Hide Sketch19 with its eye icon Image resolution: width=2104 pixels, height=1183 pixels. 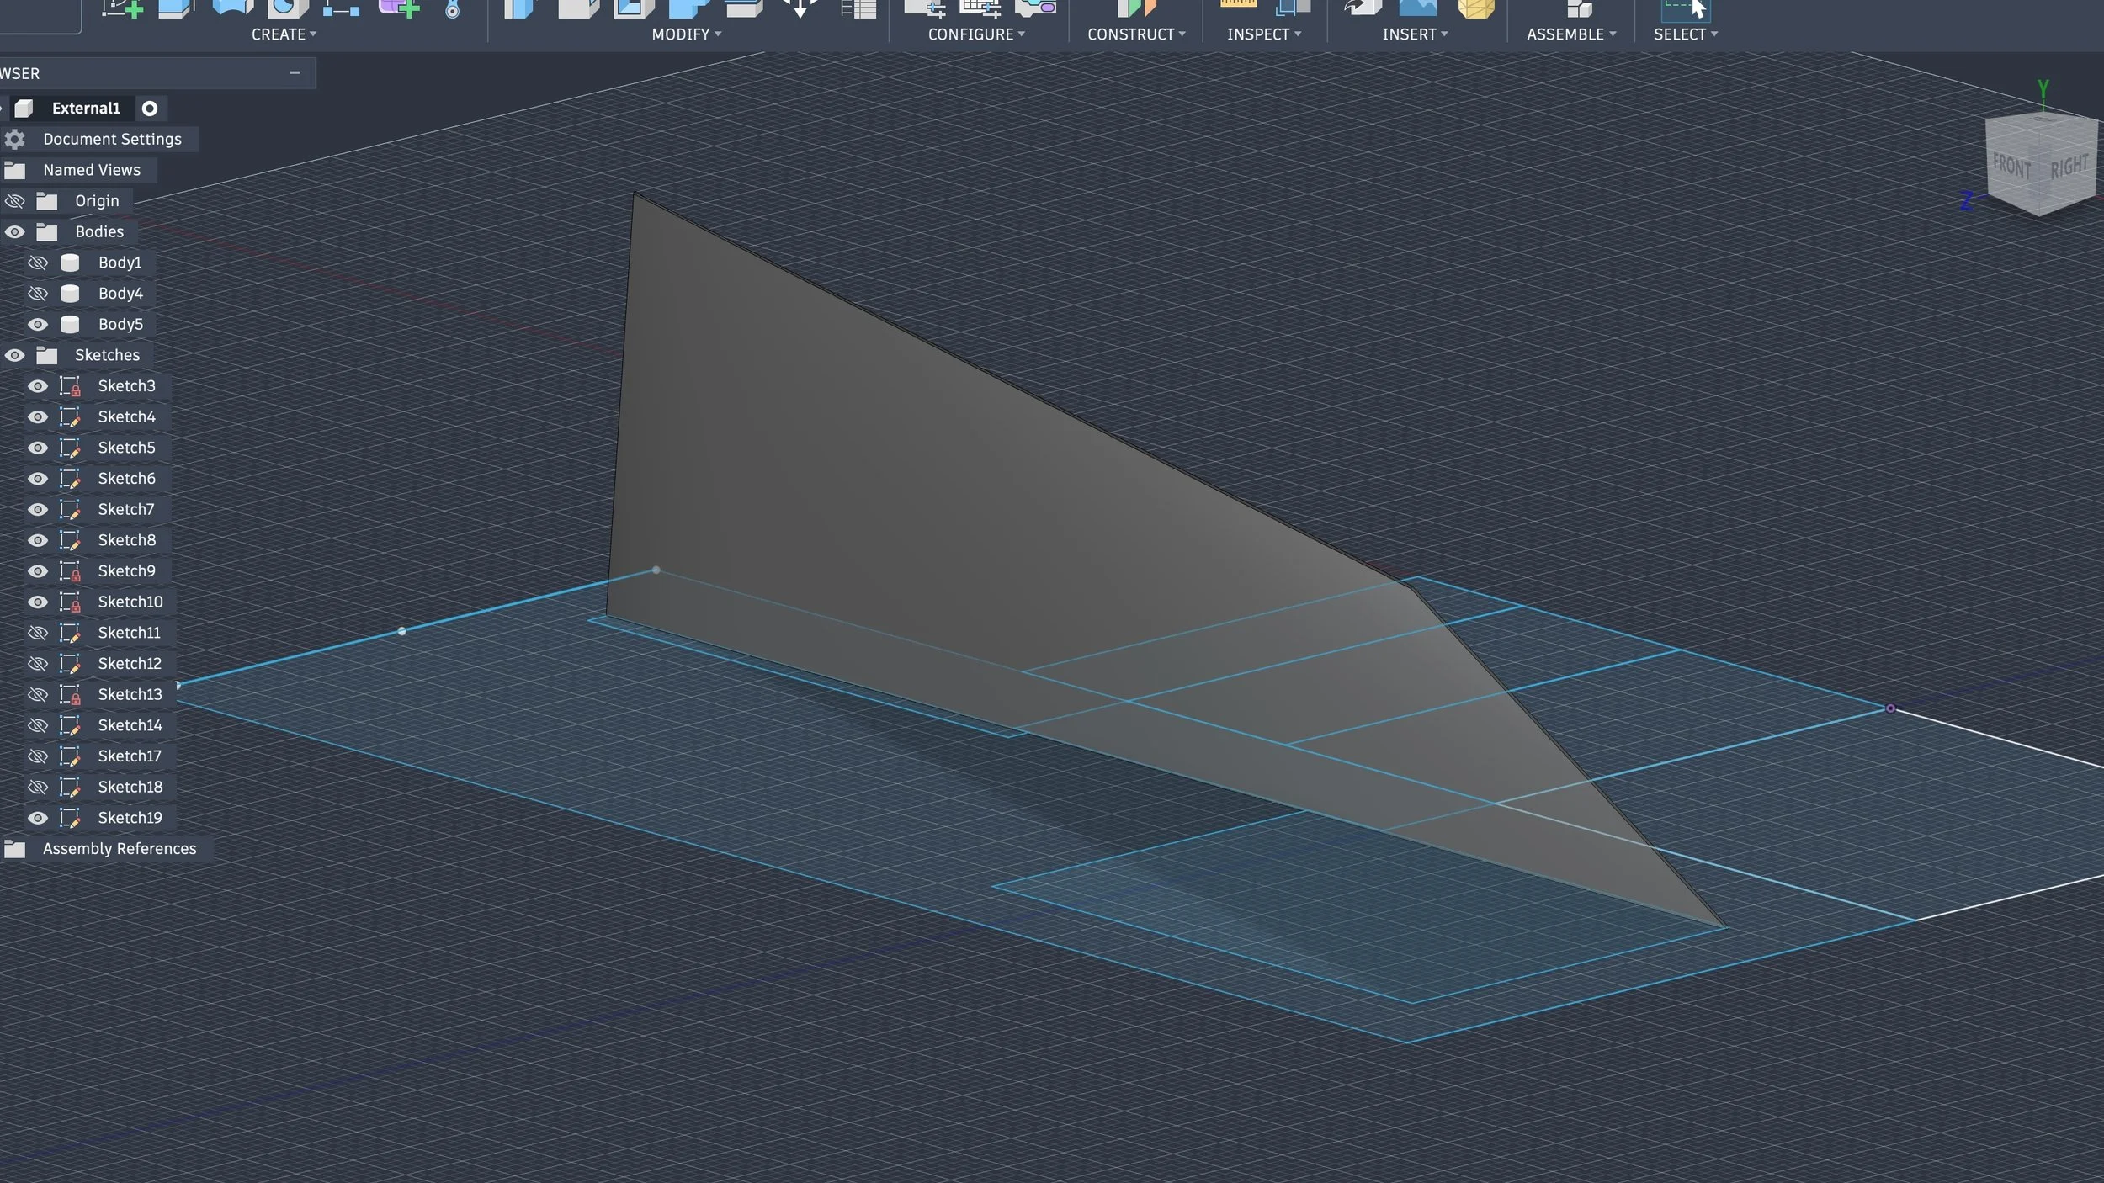pos(38,818)
